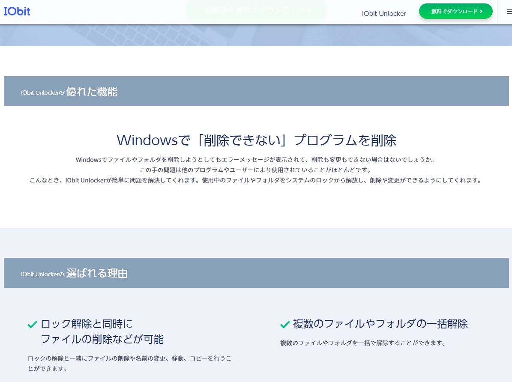Click the ロックの解除と一緒に description text
Screen dimensions: 512x382
pyautogui.click(x=129, y=358)
